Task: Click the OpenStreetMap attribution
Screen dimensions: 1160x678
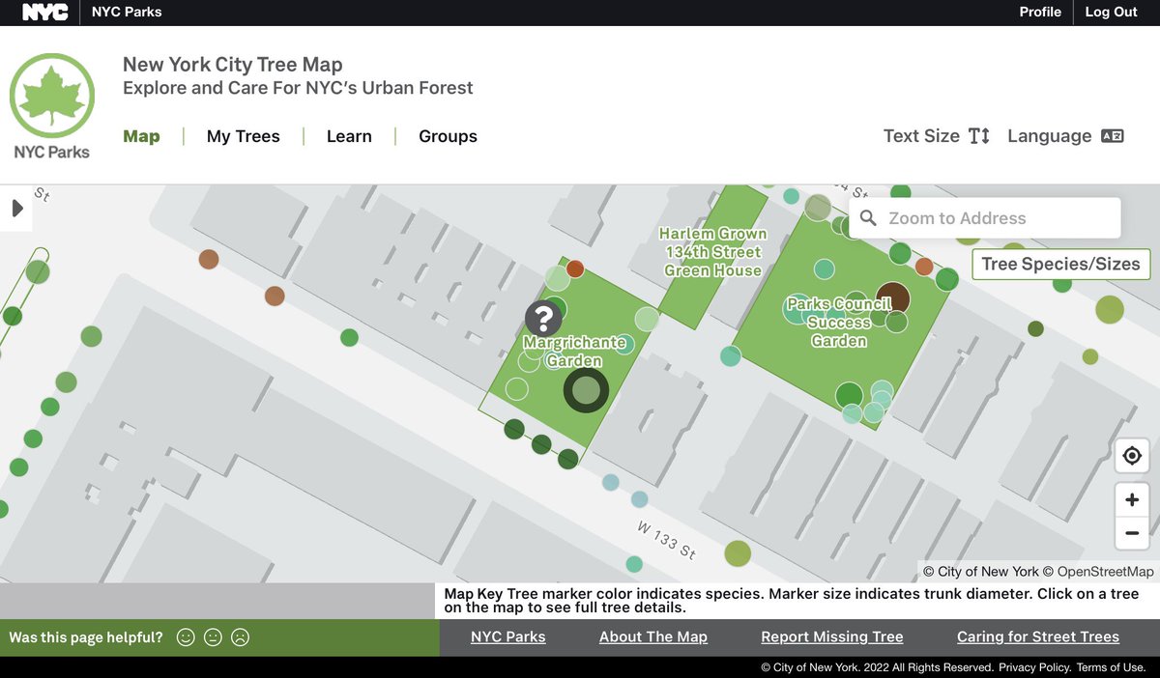Action: point(1105,572)
